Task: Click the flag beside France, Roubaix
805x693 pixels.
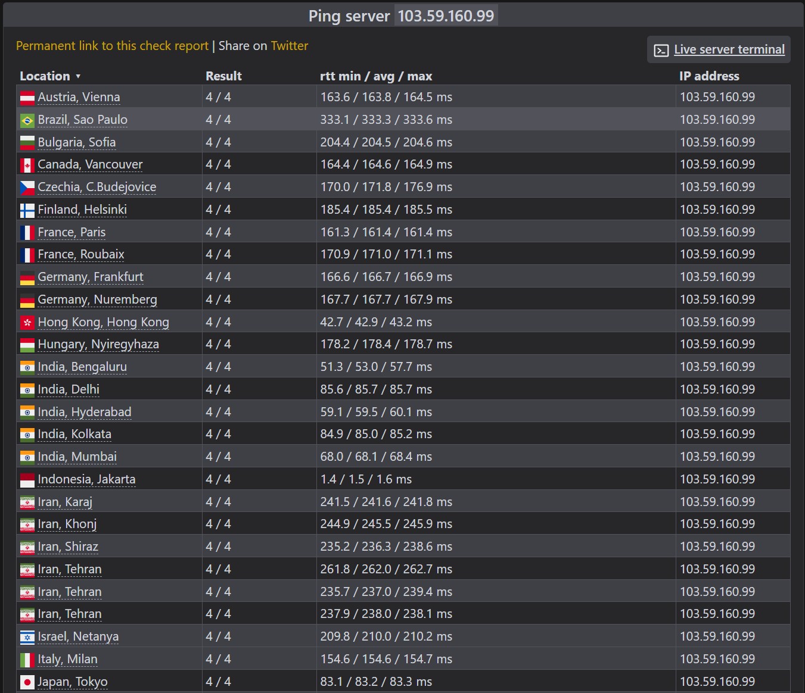Action: 27,255
